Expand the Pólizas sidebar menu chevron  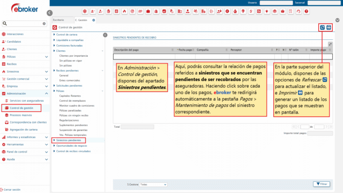point(46,57)
